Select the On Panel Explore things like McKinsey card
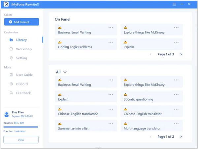Image resolution: width=198 pixels, height=149 pixels. tap(151, 30)
